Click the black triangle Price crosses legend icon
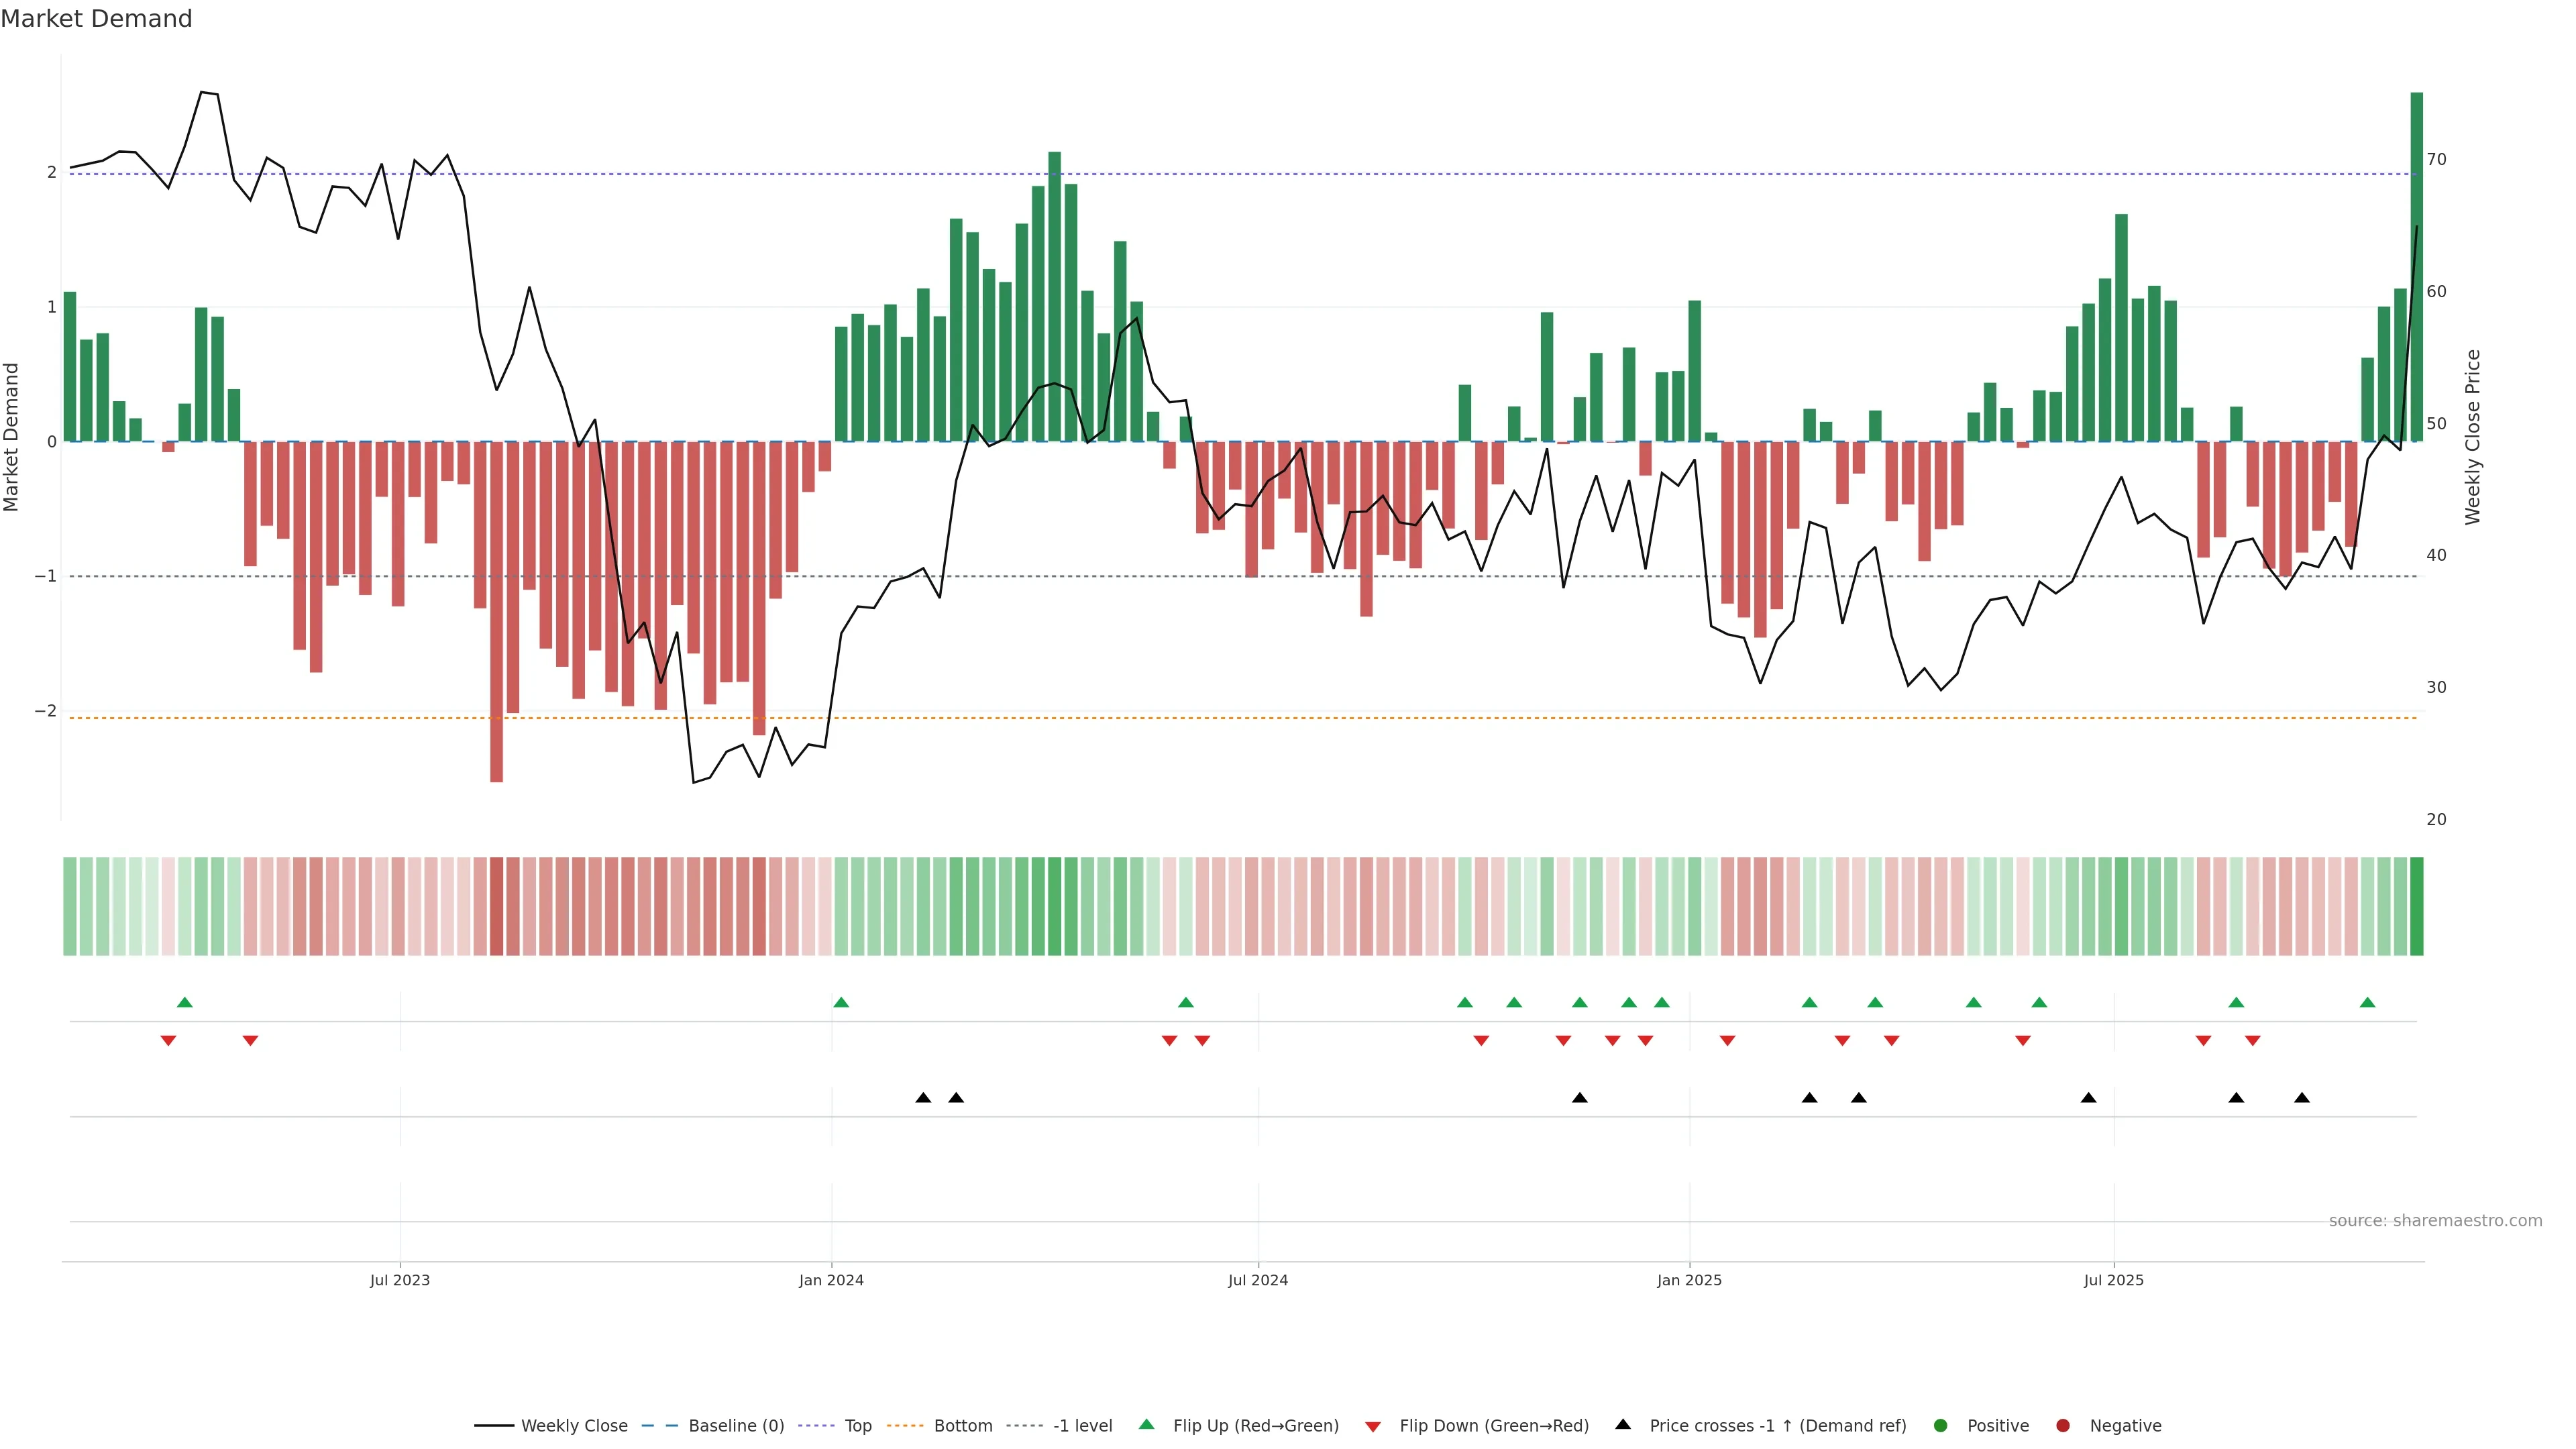The width and height of the screenshot is (2576, 1449). [x=1623, y=1425]
